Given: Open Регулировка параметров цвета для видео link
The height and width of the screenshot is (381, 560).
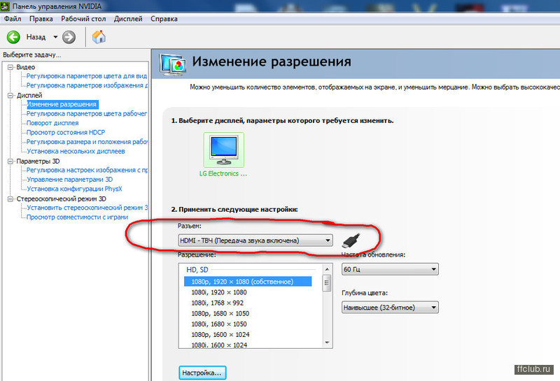Looking at the screenshot, I should [x=87, y=76].
